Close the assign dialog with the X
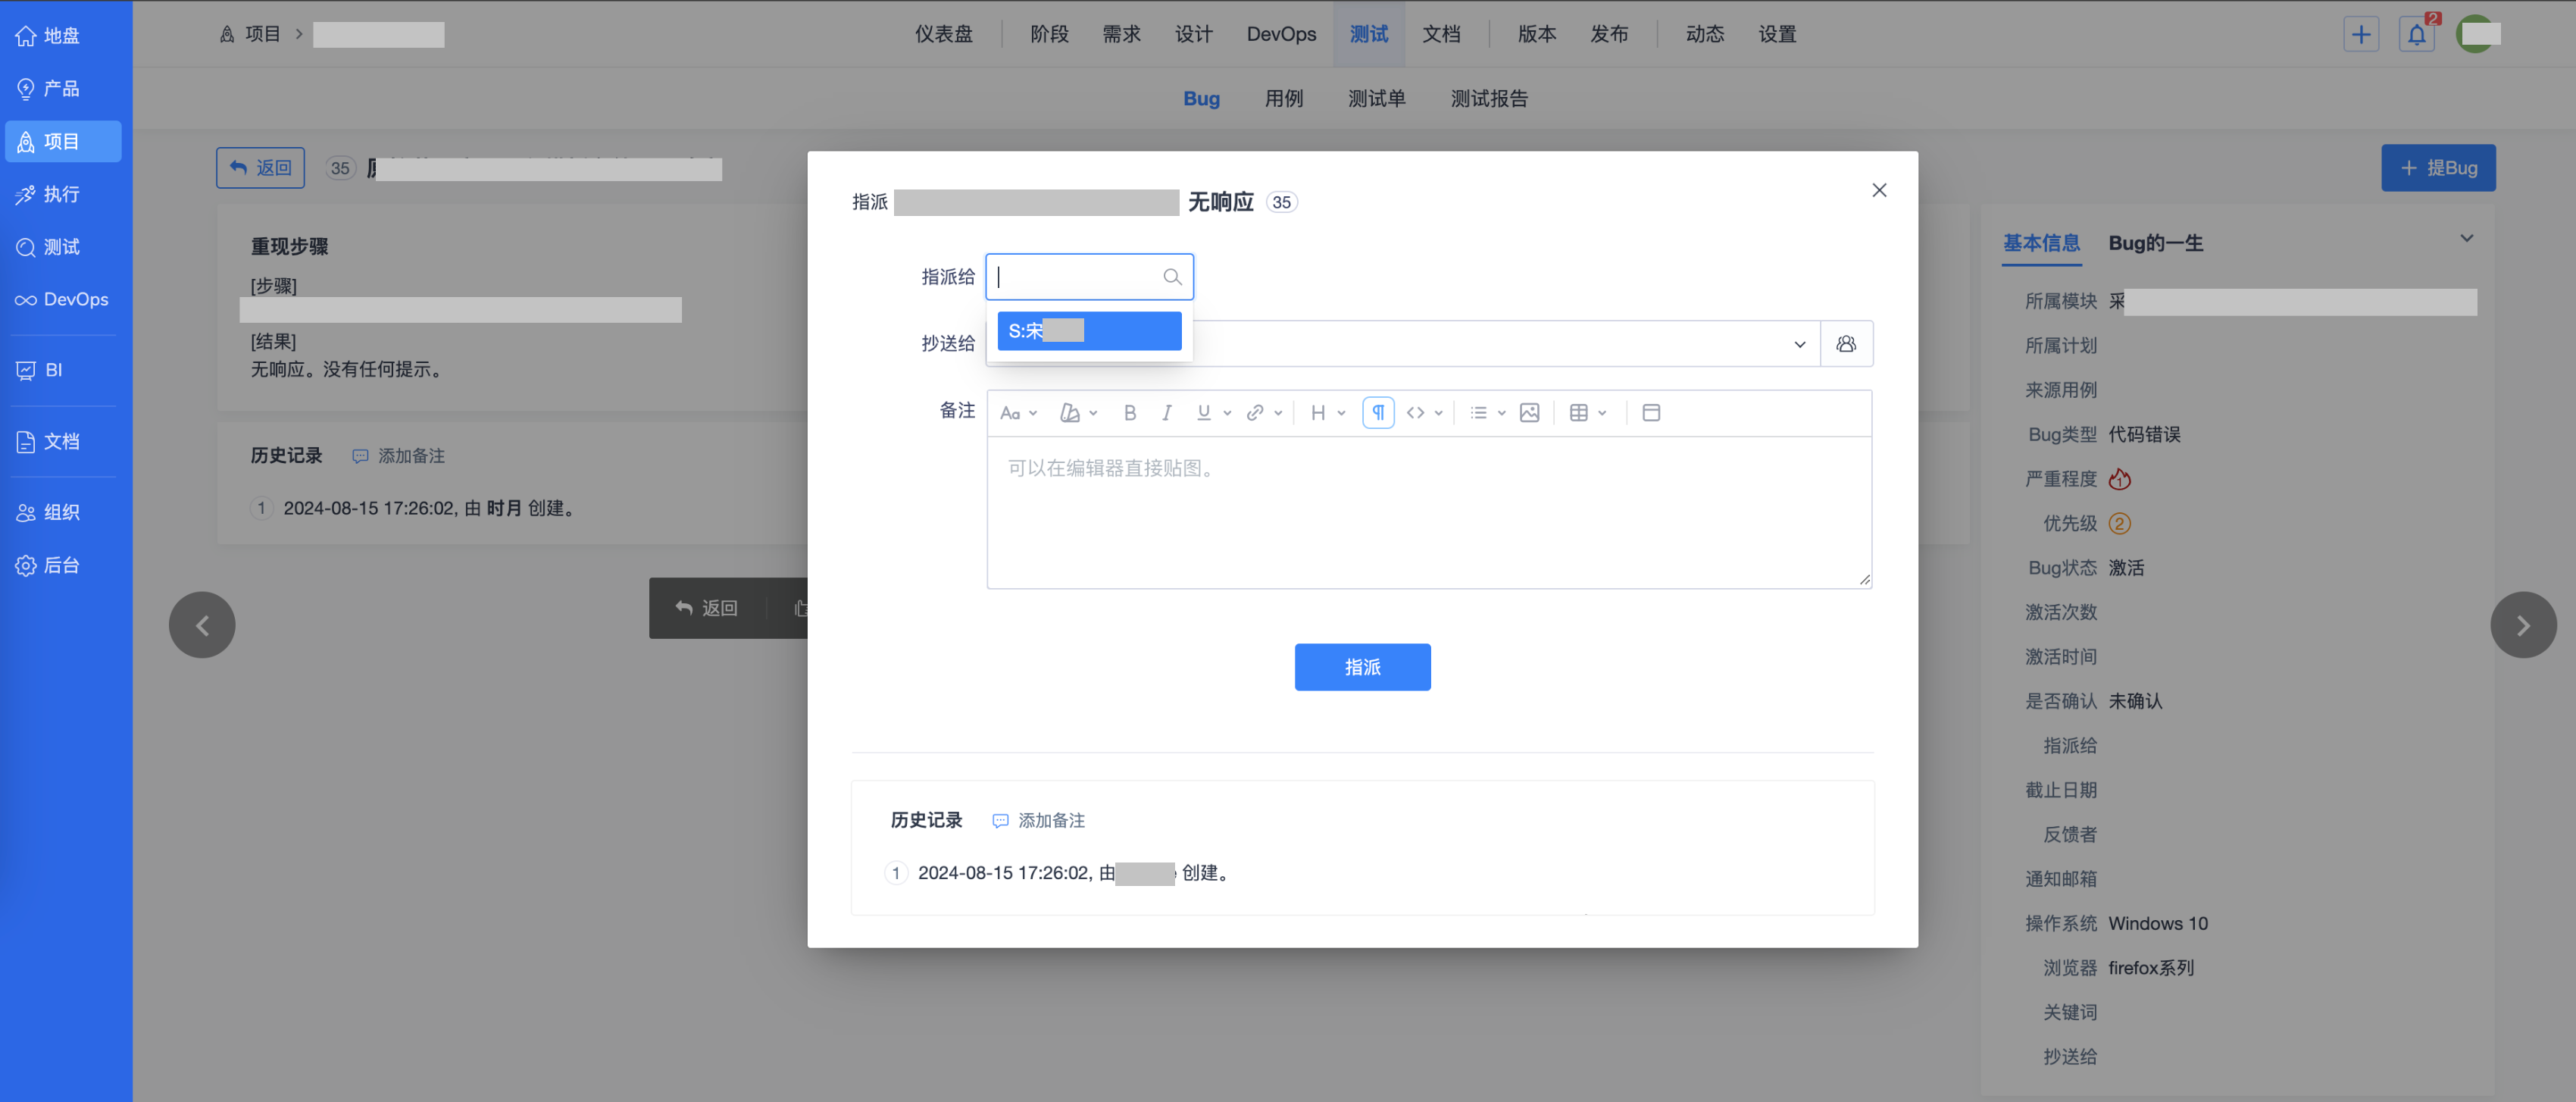 click(1878, 190)
